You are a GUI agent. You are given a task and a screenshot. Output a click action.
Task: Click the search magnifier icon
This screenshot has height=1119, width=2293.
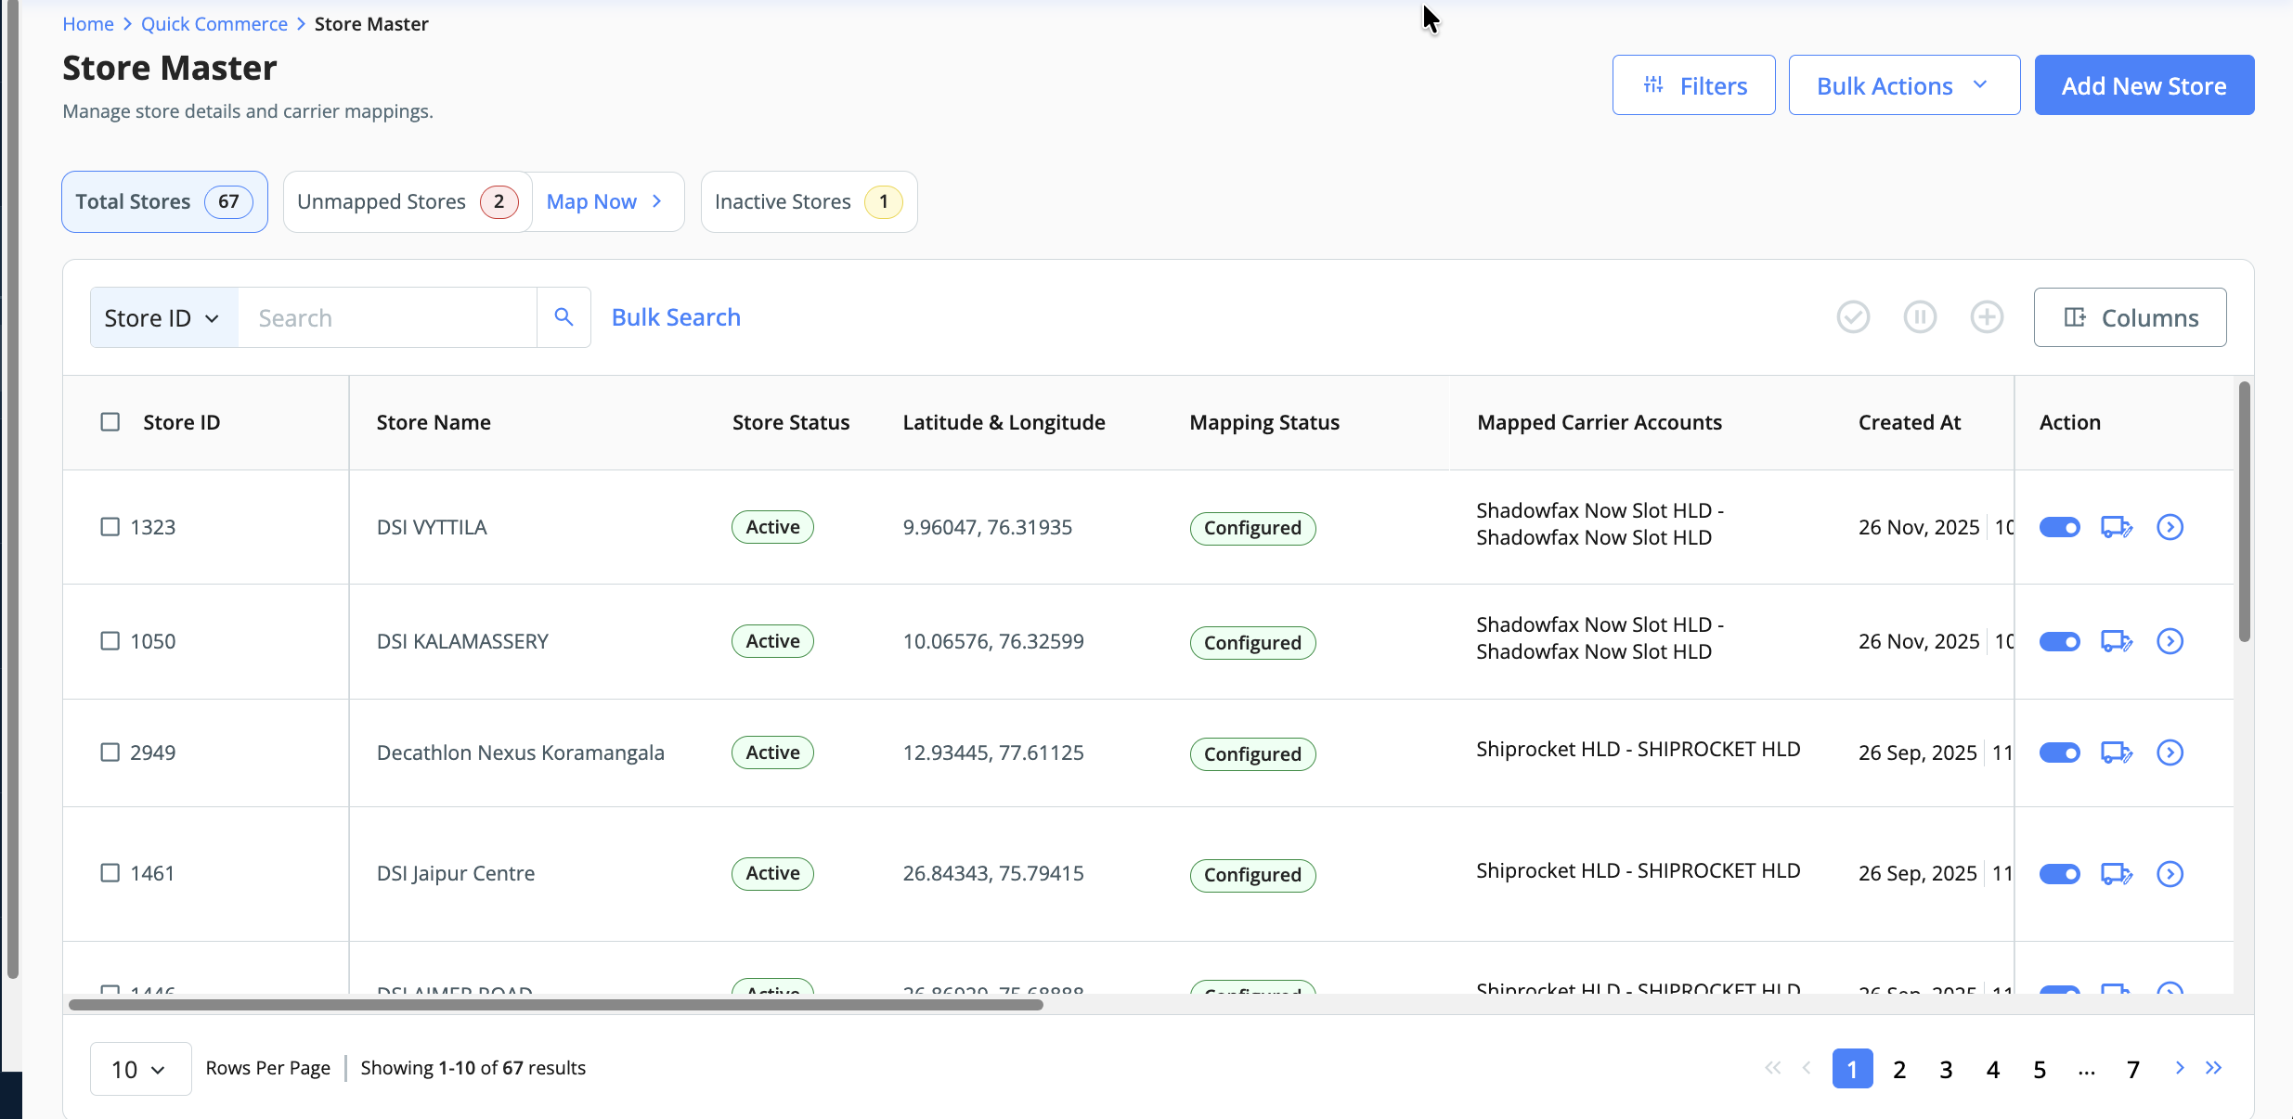tap(564, 317)
